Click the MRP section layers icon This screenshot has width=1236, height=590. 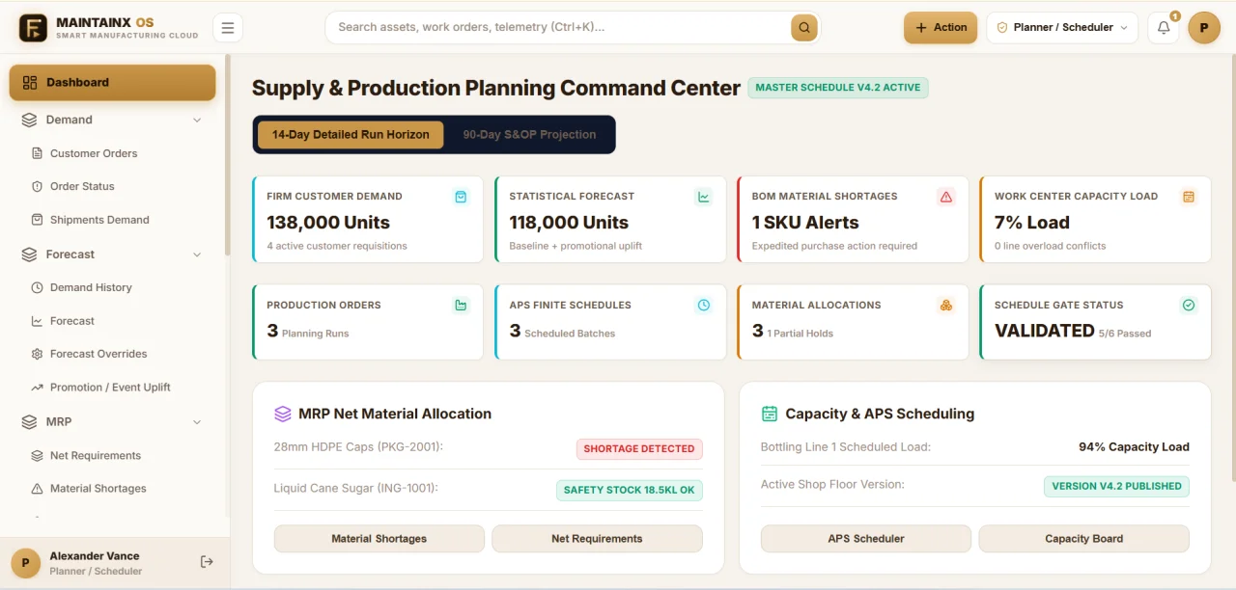(x=29, y=422)
